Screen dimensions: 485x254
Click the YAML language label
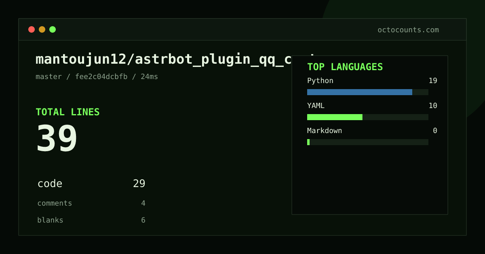(316, 106)
